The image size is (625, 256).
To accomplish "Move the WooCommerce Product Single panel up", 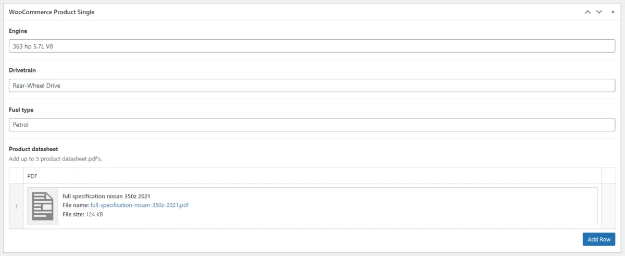I will [587, 12].
